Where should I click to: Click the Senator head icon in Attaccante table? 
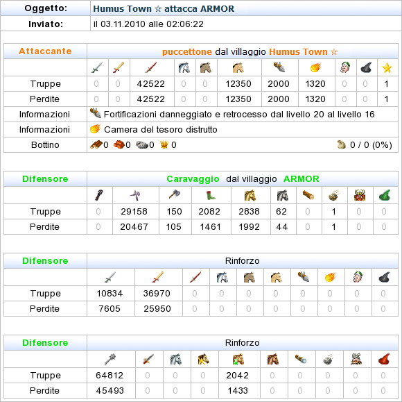(x=345, y=67)
